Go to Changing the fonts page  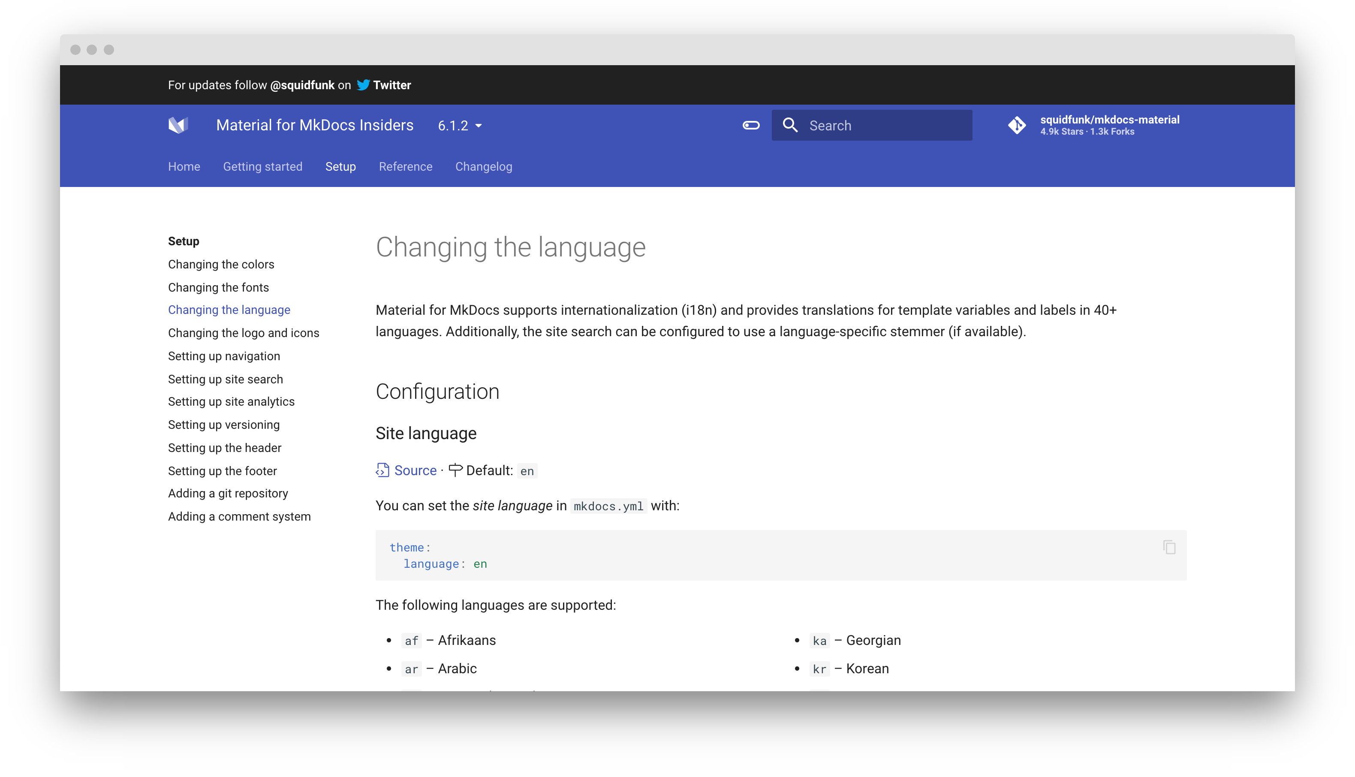218,287
